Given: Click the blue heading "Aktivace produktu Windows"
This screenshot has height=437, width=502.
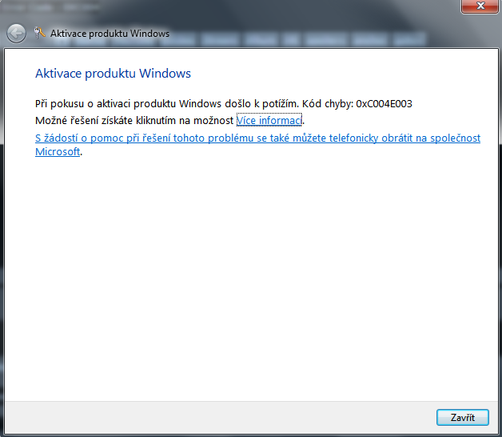Looking at the screenshot, I should tap(113, 74).
